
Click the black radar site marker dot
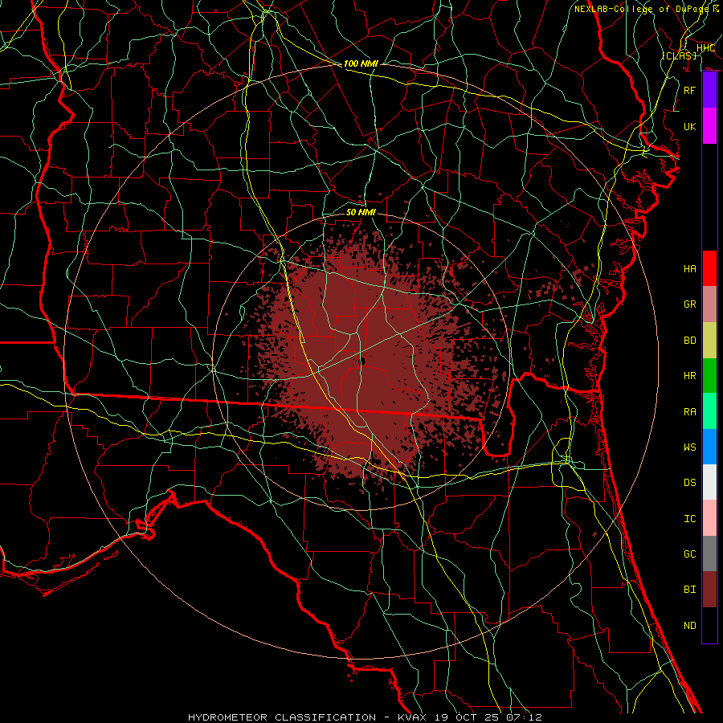click(x=362, y=361)
